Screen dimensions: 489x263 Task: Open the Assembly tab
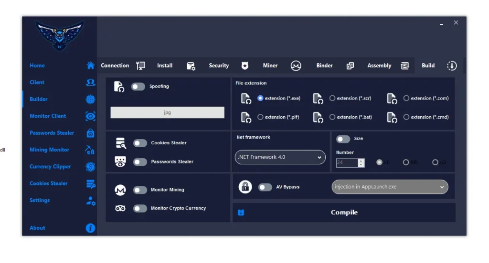[x=379, y=66]
